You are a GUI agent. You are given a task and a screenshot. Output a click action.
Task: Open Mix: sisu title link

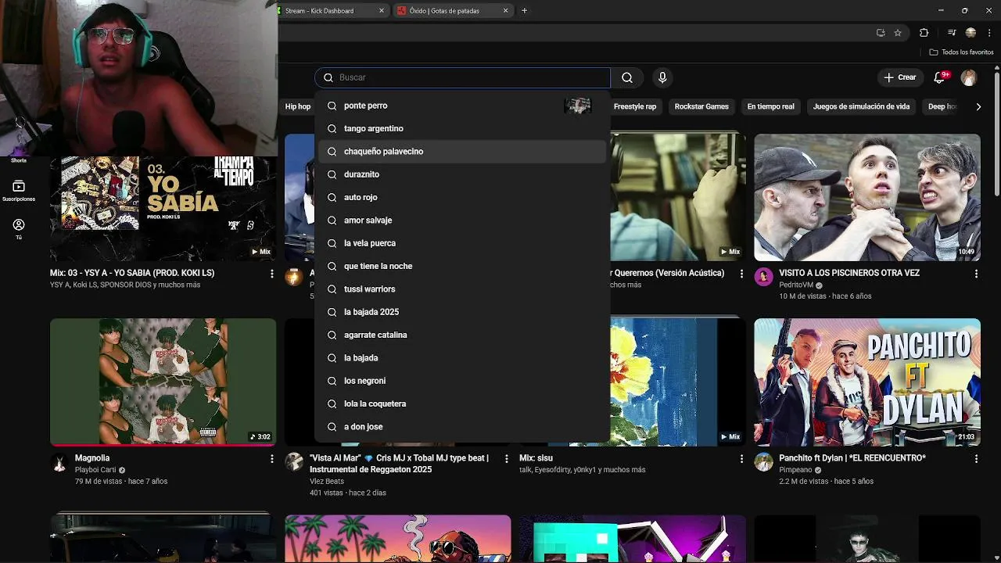click(536, 458)
